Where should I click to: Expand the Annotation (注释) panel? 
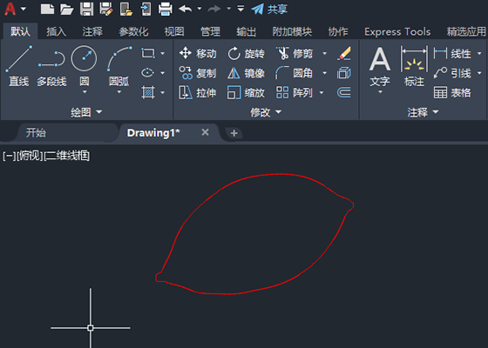tap(423, 112)
